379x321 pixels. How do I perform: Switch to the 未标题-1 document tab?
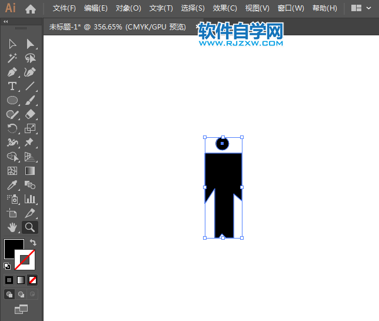pos(118,27)
